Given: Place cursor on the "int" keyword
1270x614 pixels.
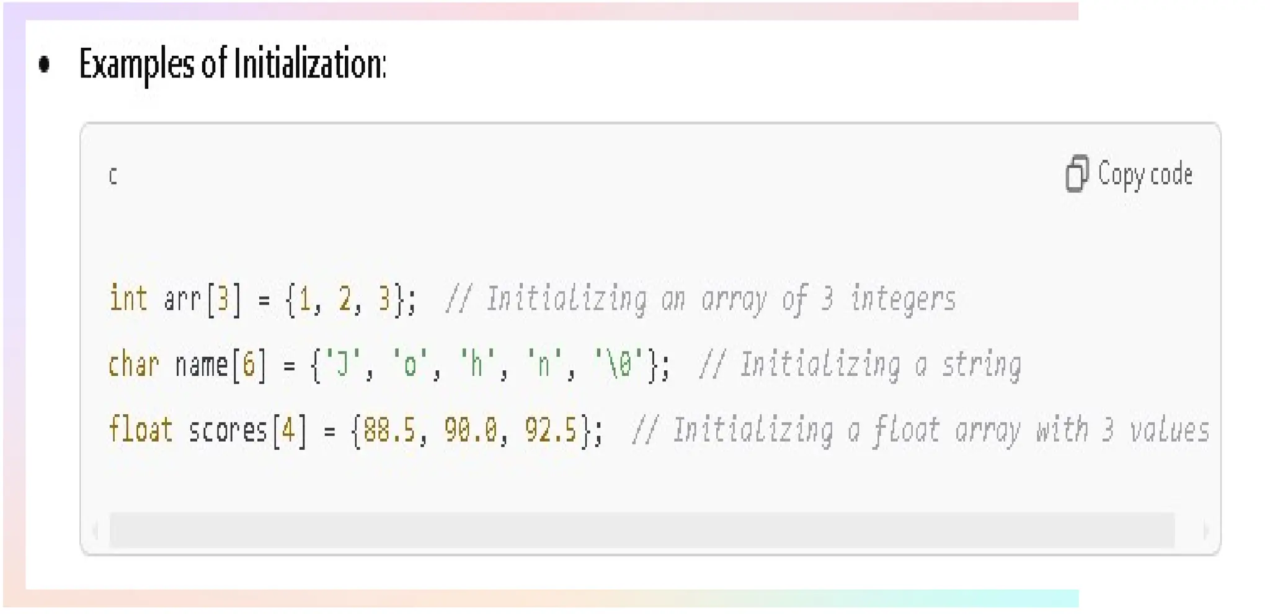Looking at the screenshot, I should point(128,298).
